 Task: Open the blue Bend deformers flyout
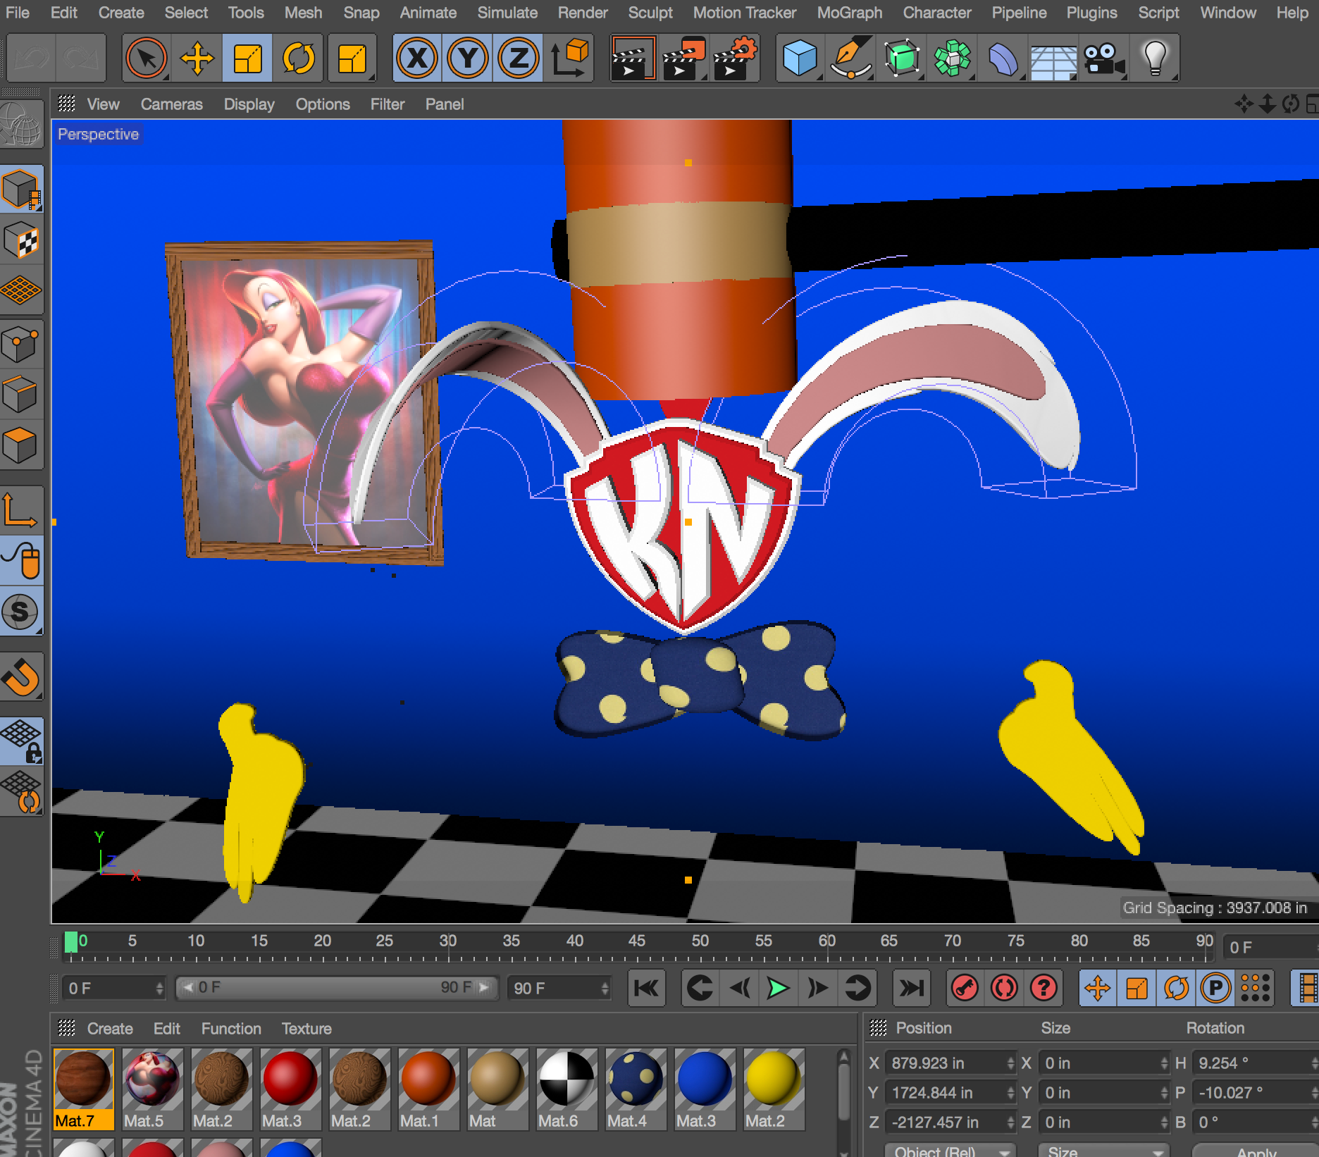click(x=1003, y=58)
